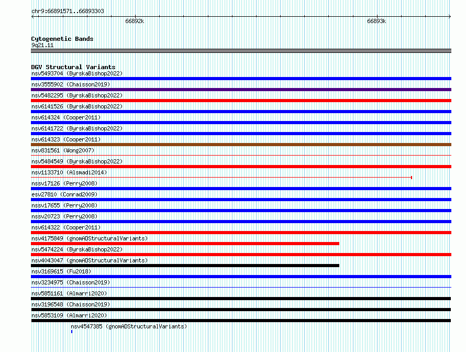Click the nsv3555902 (Chaisson2019) label
This screenshot has height=352, width=466.
click(71, 84)
